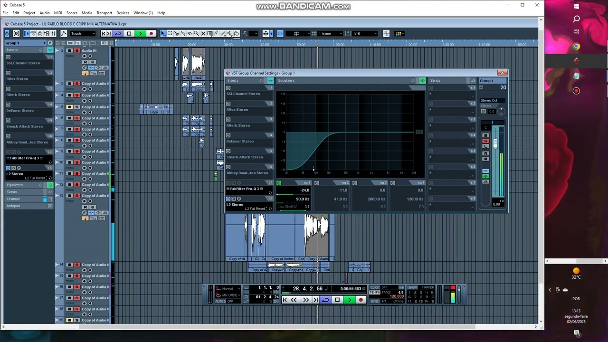Click Rewind on the transport panel
608x342 pixels.
click(294, 300)
